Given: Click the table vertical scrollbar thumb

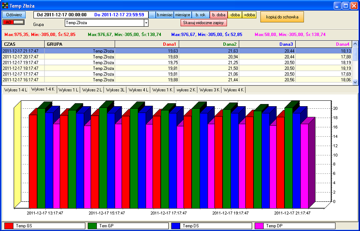Looking at the screenshot, I should [x=355, y=54].
